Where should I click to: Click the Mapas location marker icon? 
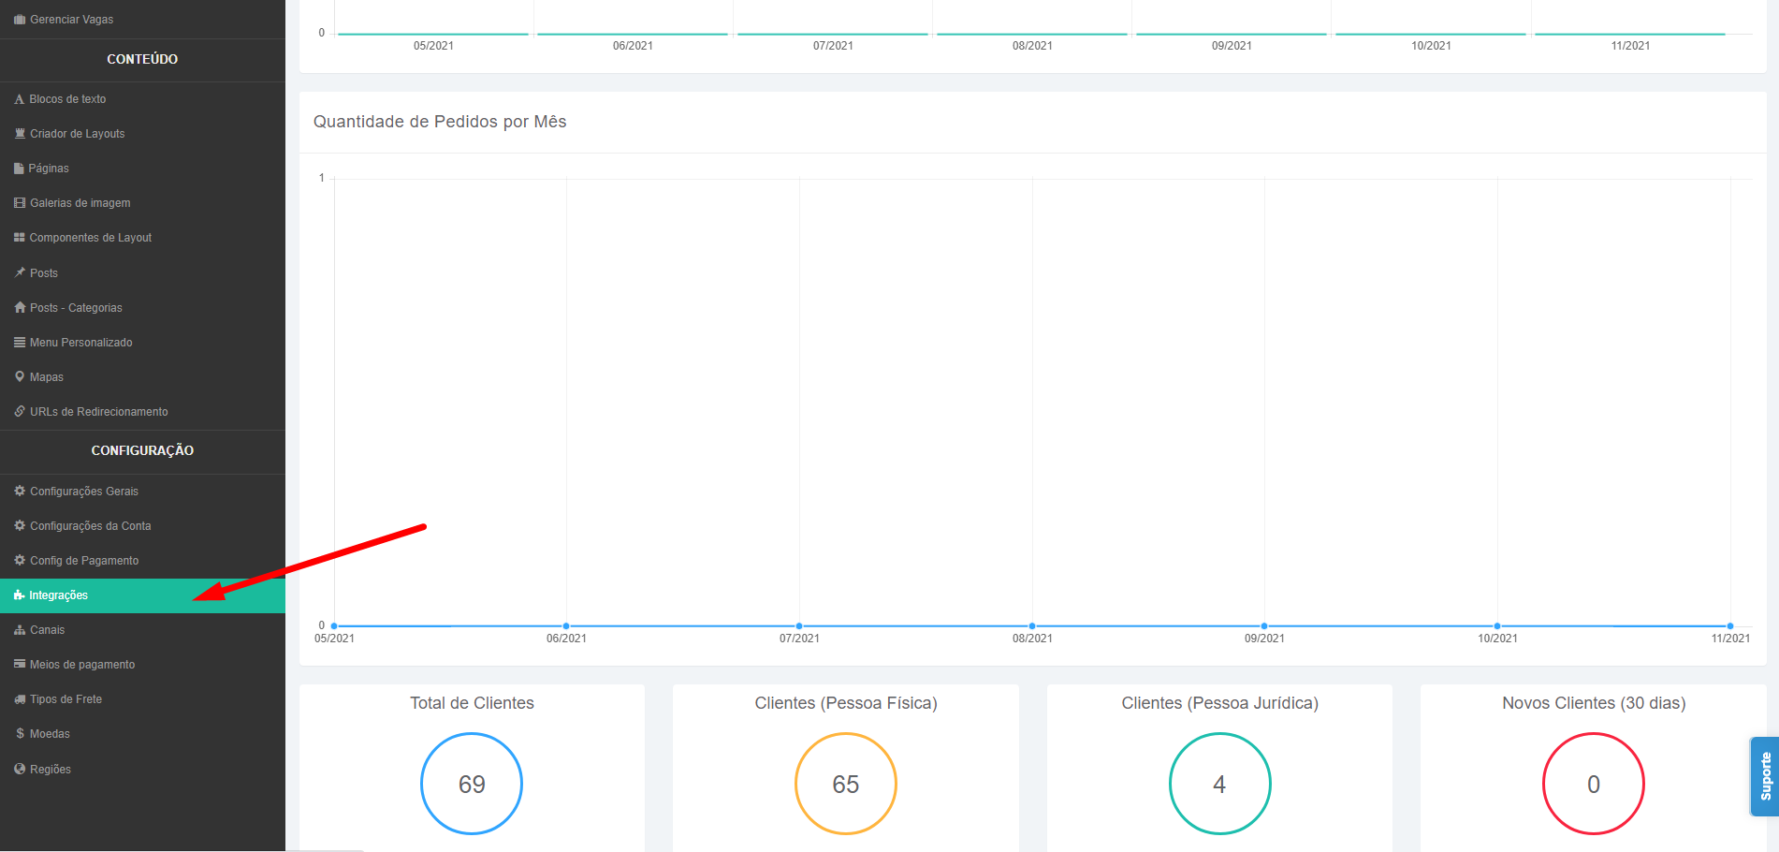[x=20, y=377]
